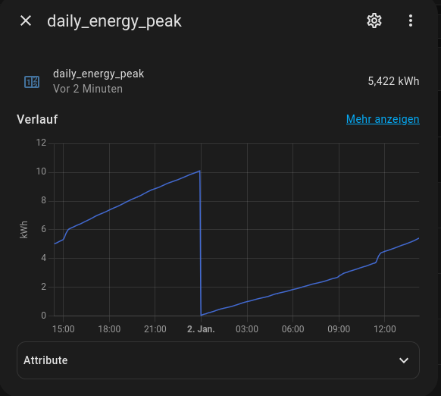Screen dimensions: 441x396
Task: Click the utility meter counter icon
Action: pos(32,82)
